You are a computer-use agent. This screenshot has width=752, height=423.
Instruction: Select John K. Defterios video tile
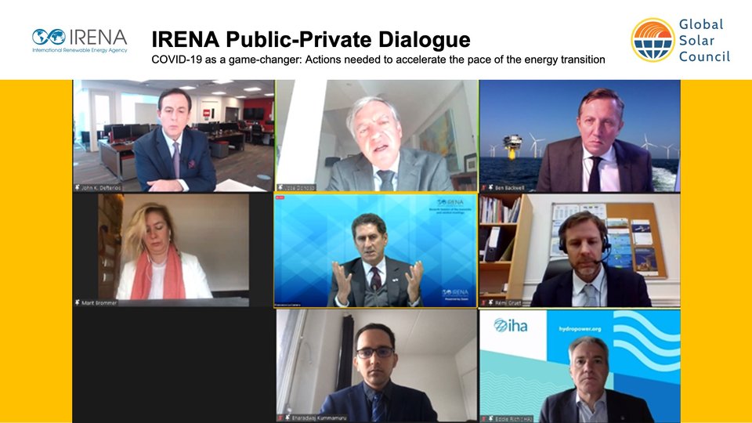[x=174, y=136]
